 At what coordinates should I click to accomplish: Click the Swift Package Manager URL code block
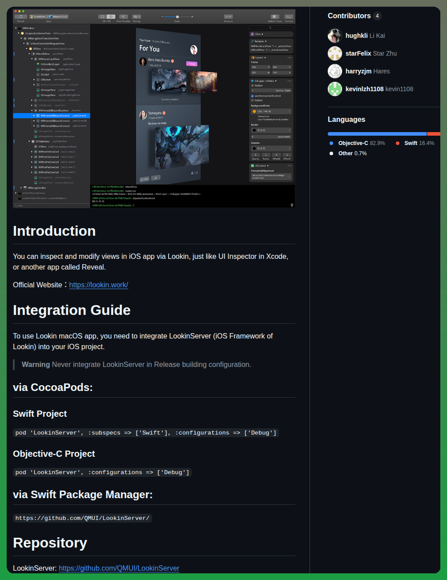[82, 518]
